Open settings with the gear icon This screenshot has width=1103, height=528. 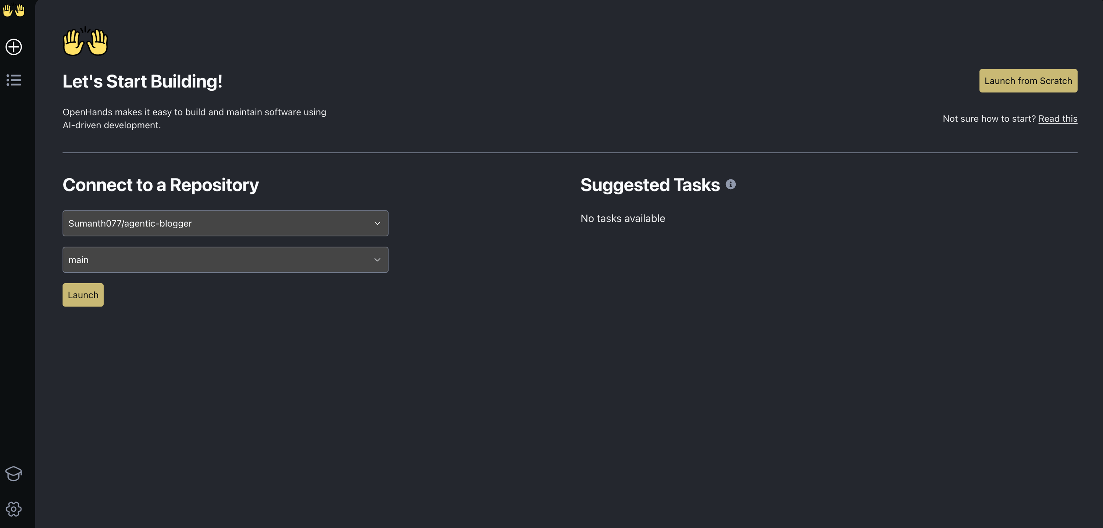coord(13,509)
